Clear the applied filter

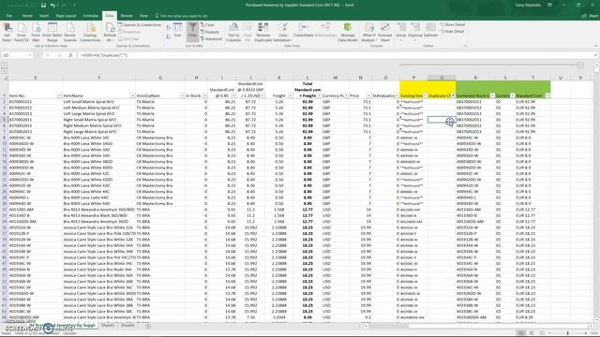[x=208, y=25]
